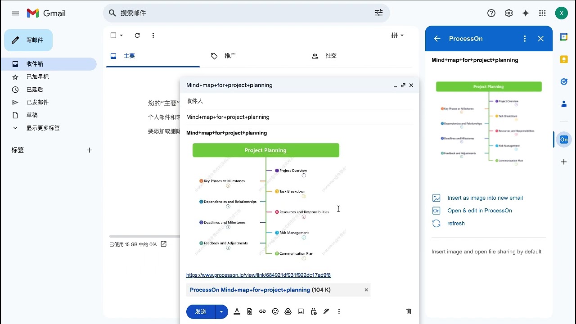Click the 收件人 recipient field
The image size is (576, 324).
(299, 101)
